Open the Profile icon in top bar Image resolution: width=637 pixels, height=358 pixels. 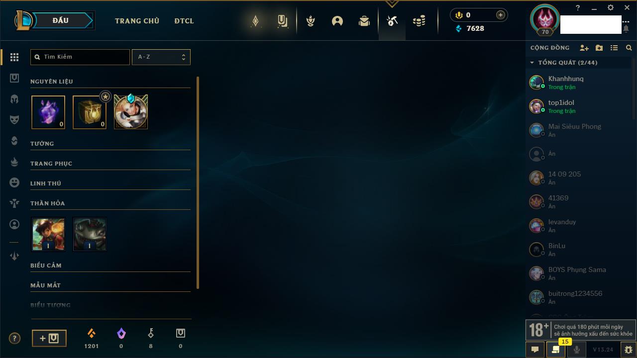coord(337,21)
